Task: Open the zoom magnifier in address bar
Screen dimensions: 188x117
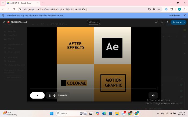Action: click(154, 9)
